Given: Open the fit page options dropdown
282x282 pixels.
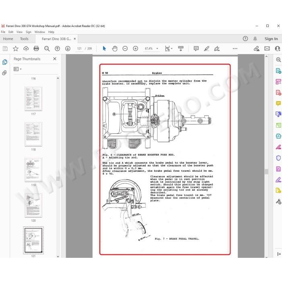Looking at the screenshot, I should tap(168, 49).
